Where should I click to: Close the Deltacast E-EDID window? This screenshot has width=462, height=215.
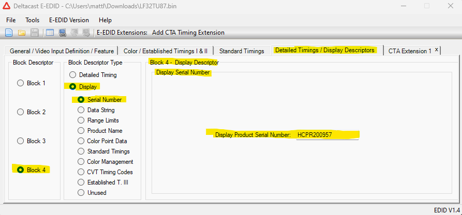click(x=450, y=6)
